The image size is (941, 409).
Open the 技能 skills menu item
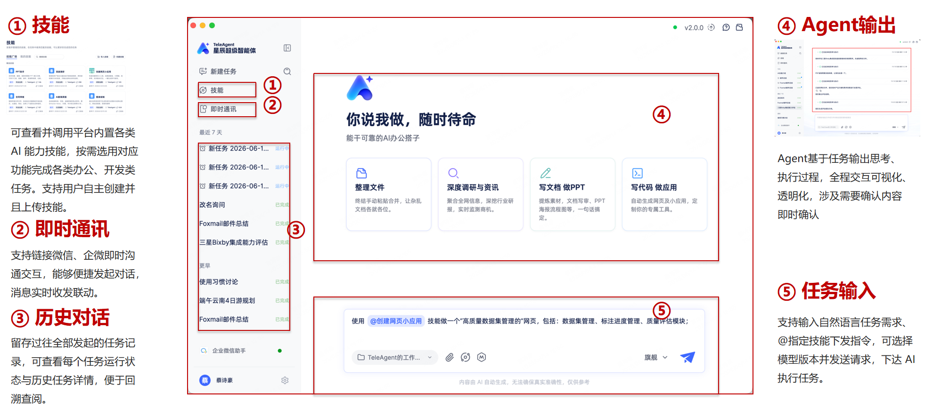pos(227,90)
